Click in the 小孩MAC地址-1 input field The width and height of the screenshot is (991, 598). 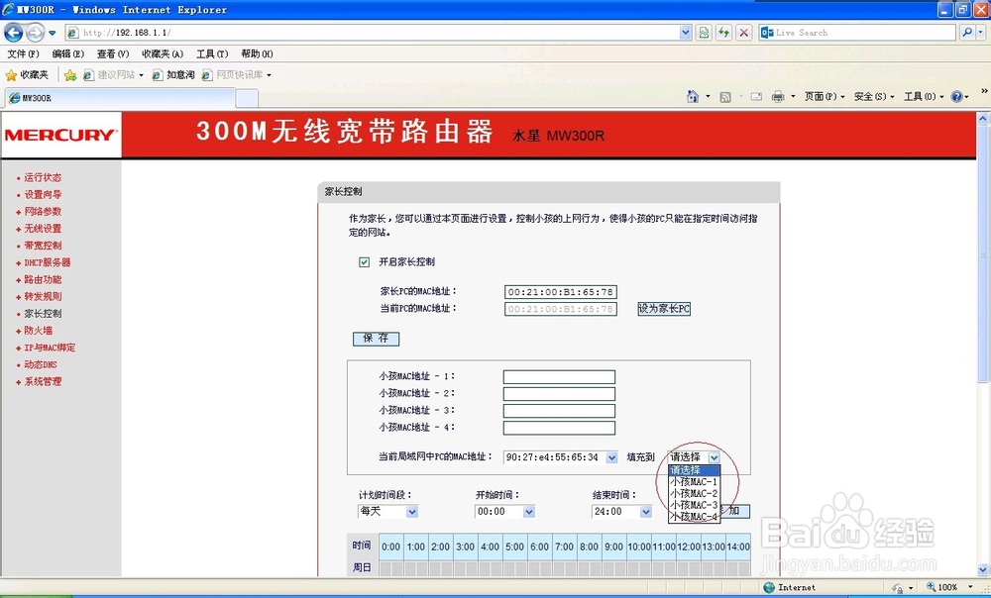click(x=559, y=376)
